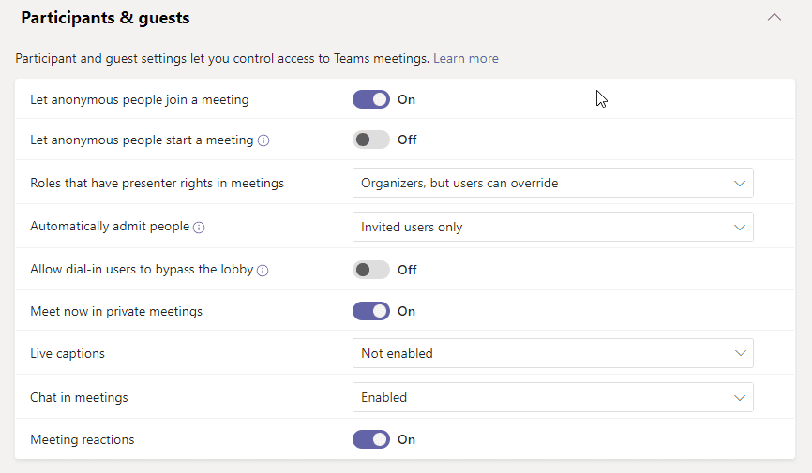Disable Let anonymous people join a meeting

(x=371, y=99)
